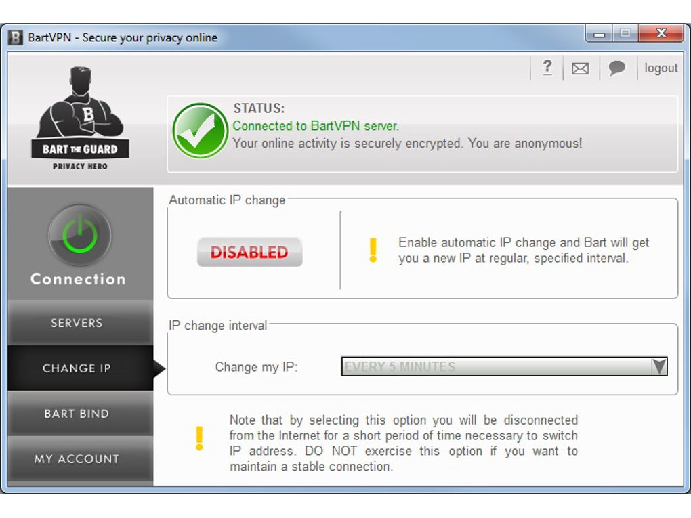Open the chat speech bubble icon
The height and width of the screenshot is (518, 691).
pyautogui.click(x=616, y=68)
